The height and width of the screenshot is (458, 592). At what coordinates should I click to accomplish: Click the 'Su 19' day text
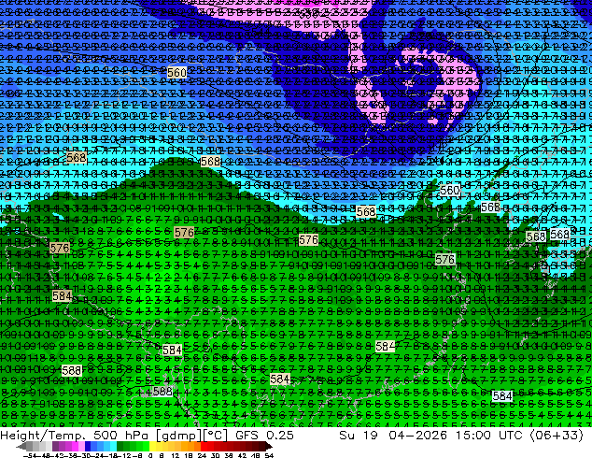[358, 435]
